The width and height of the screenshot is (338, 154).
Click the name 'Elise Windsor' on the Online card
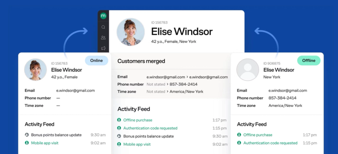tap(66, 70)
